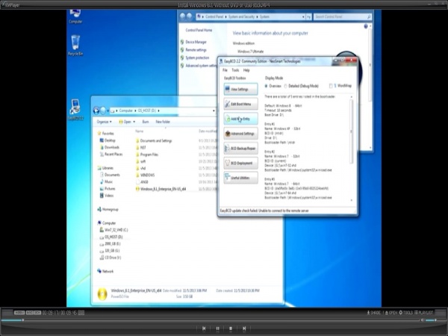Click Burn in Explorer toolbar

pos(146,122)
